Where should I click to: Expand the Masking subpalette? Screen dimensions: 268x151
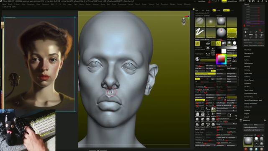(247, 67)
